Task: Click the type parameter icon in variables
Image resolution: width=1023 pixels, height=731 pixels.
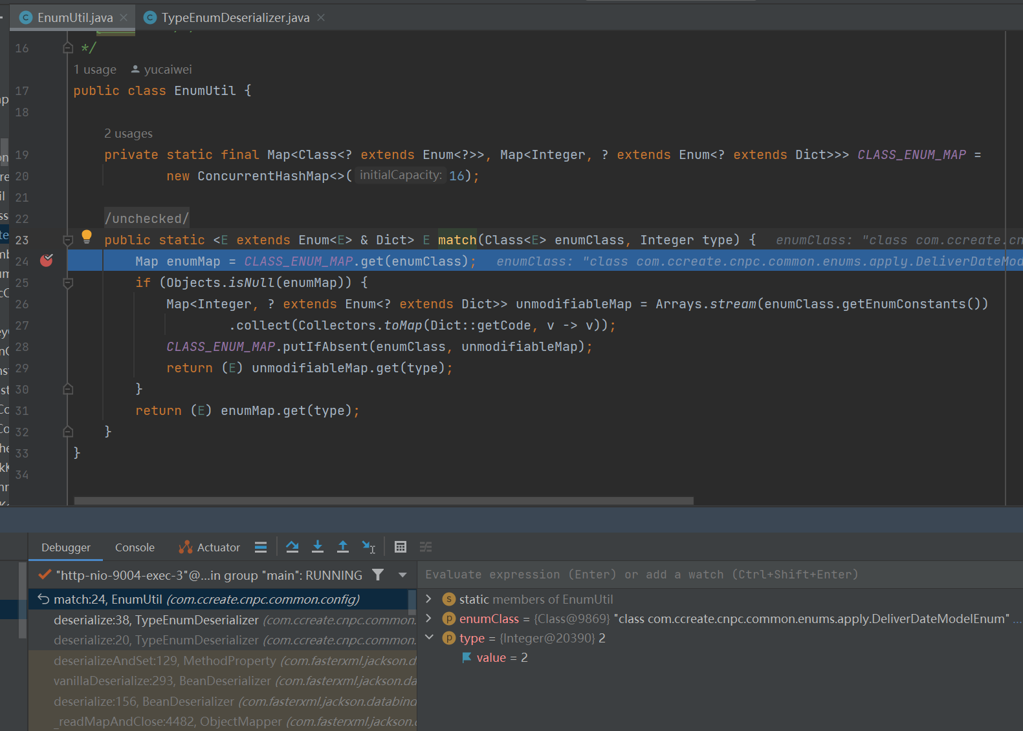Action: coord(448,638)
